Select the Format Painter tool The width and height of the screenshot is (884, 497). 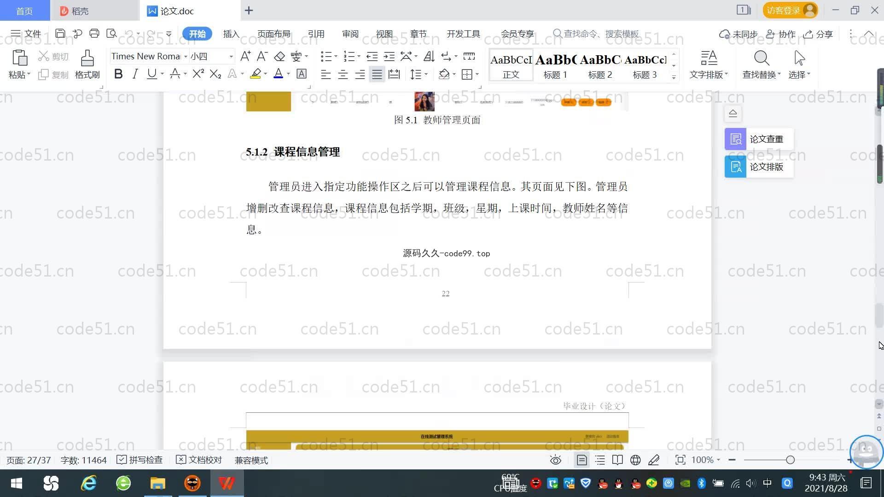(x=87, y=64)
